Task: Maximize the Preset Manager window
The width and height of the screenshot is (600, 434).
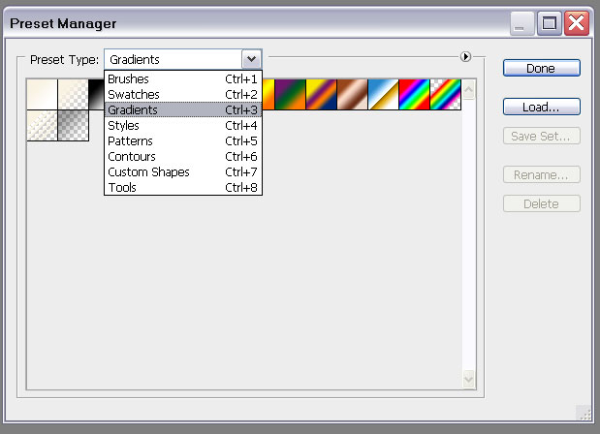Action: click(549, 23)
